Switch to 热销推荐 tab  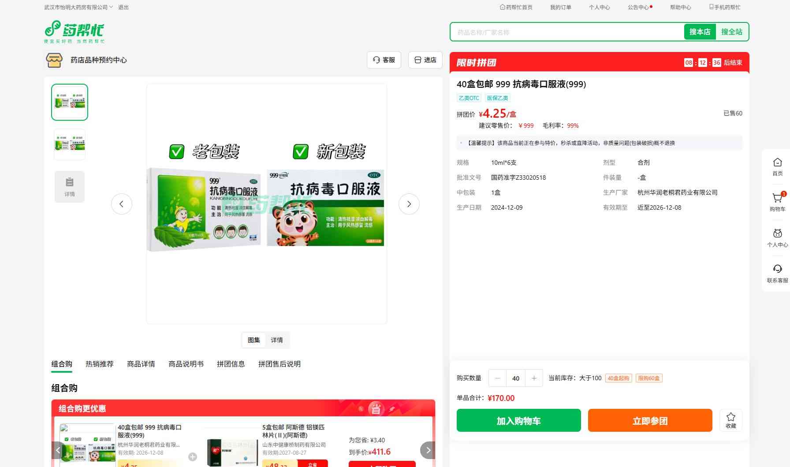(x=99, y=364)
